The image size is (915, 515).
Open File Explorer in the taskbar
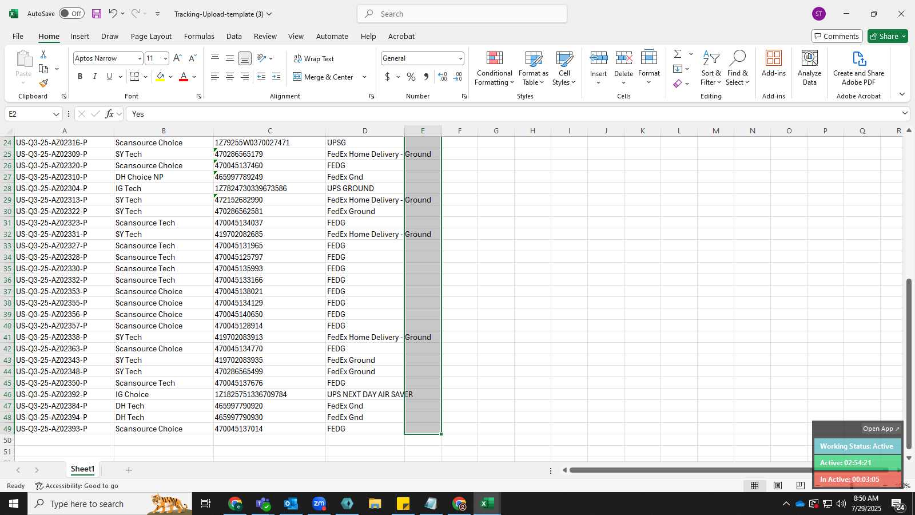(375, 504)
